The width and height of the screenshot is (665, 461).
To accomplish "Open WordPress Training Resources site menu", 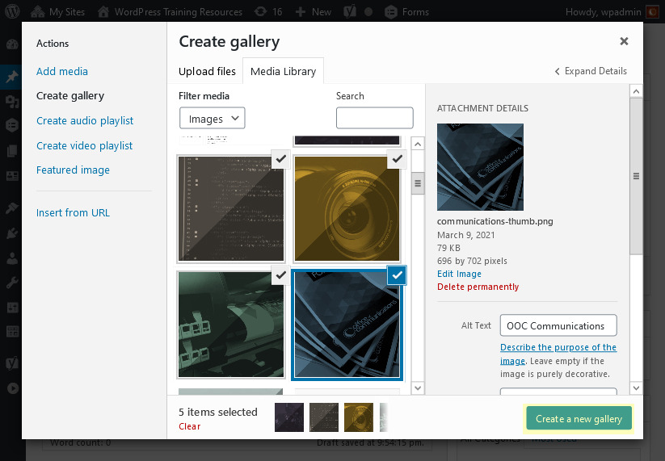I will pyautogui.click(x=170, y=12).
